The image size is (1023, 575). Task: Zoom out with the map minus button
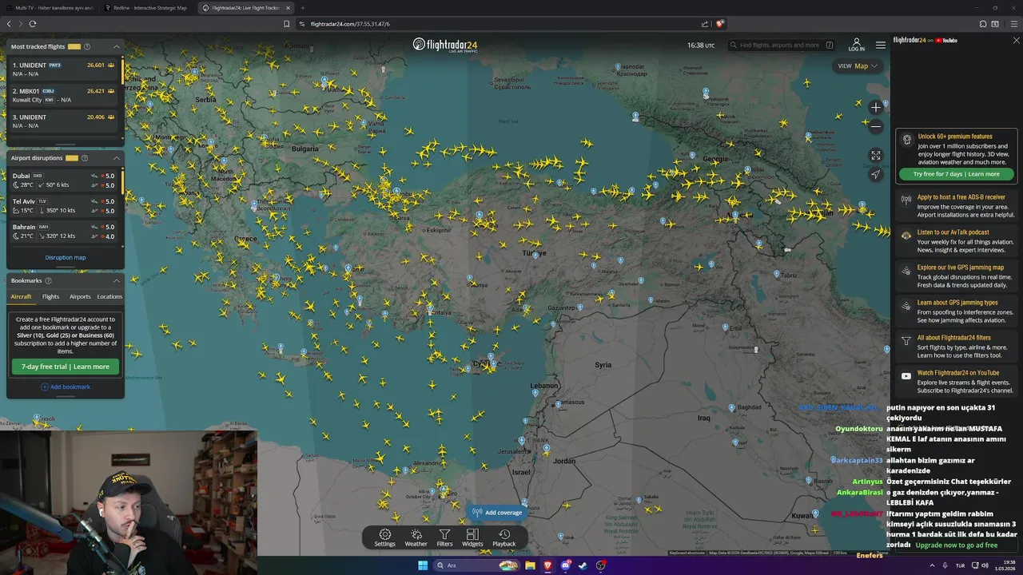876,126
